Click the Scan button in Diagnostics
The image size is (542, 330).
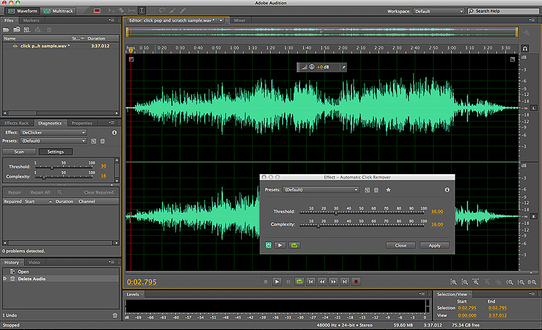[x=19, y=151]
